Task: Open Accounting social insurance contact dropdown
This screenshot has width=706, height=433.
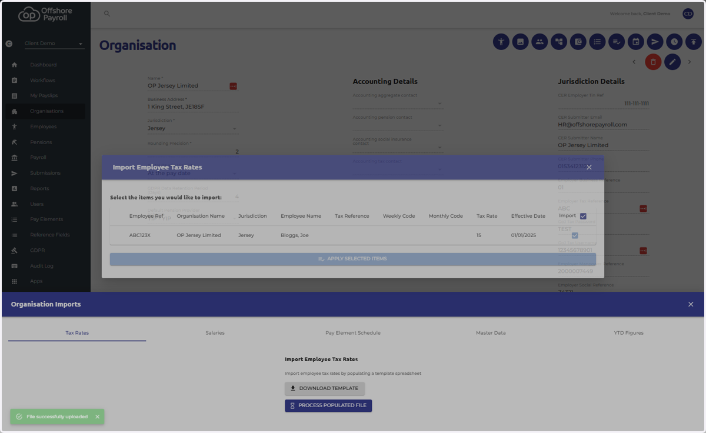Action: tap(398, 147)
